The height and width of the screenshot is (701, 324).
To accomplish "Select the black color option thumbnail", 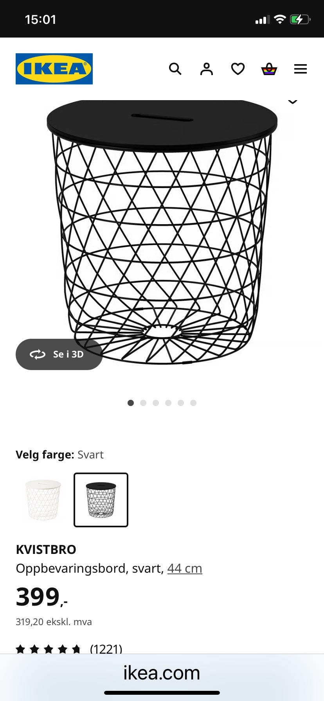I will [101, 500].
